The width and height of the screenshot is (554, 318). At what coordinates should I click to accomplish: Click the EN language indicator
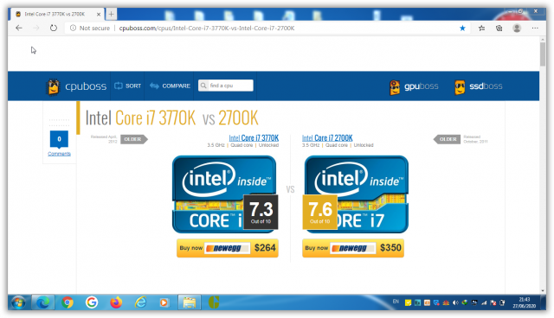point(396,302)
